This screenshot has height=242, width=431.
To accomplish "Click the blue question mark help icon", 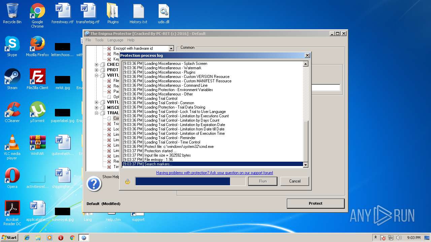I will (94, 184).
